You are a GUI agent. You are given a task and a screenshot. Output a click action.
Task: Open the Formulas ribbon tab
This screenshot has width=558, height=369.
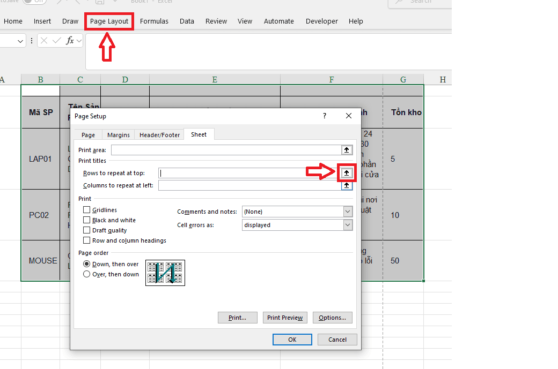click(154, 21)
